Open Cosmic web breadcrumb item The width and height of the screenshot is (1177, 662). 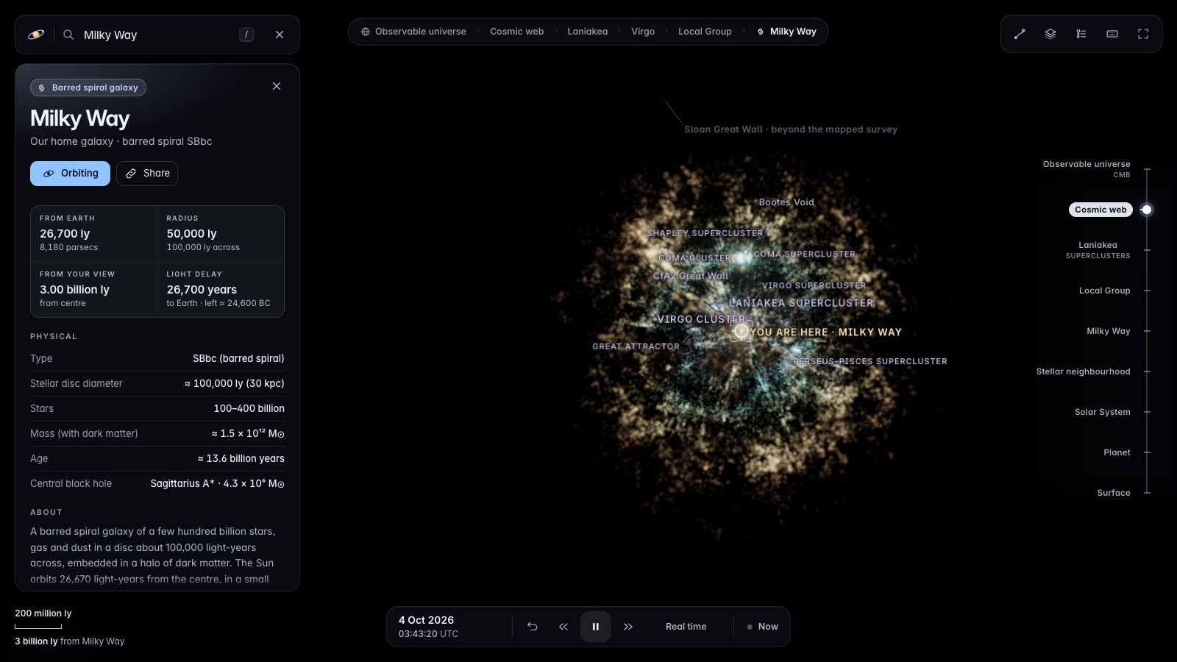(517, 32)
